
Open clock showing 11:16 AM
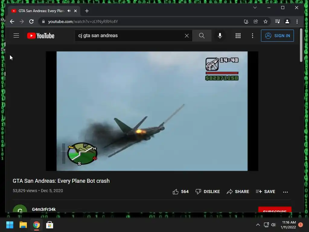click(288, 225)
